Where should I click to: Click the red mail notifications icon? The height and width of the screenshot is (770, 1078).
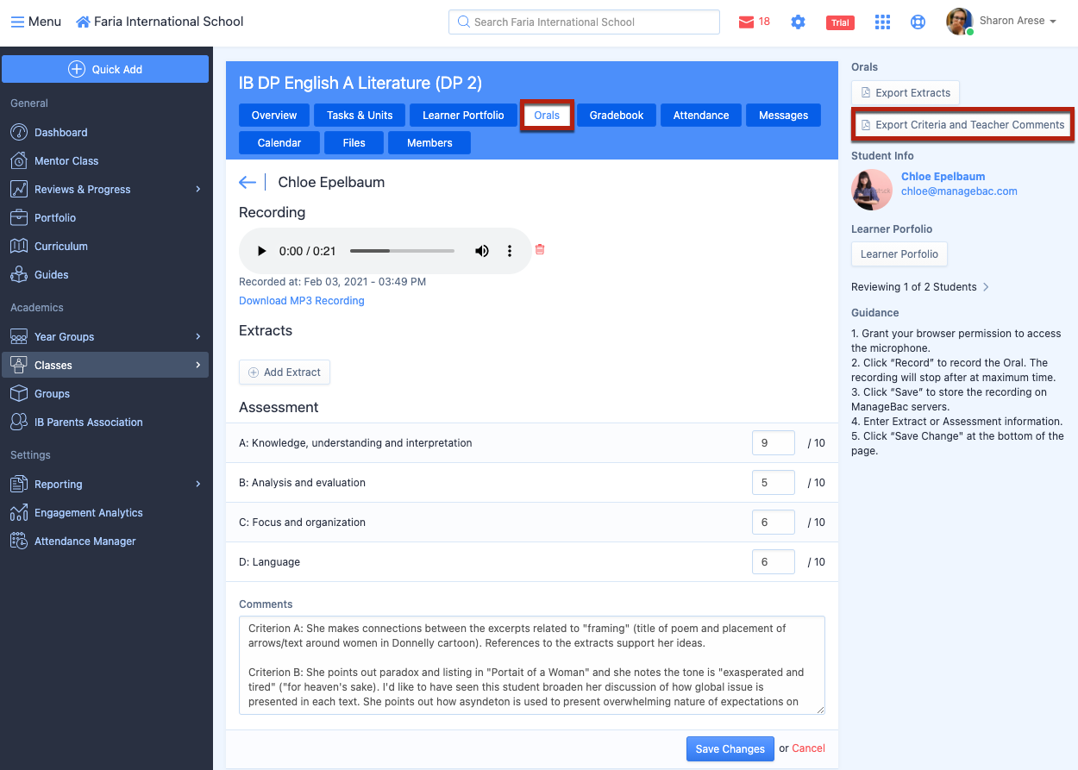coord(747,22)
